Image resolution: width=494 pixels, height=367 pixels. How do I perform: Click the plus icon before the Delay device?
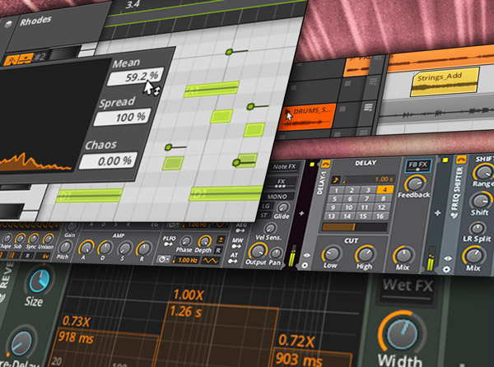tap(301, 213)
